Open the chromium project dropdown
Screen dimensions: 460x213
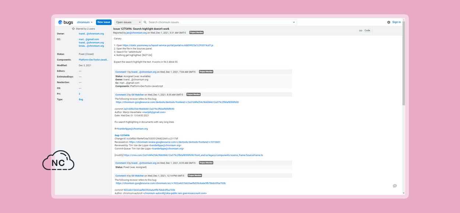pyautogui.click(x=85, y=22)
